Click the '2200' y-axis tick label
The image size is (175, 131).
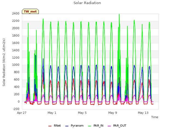(x=16, y=21)
